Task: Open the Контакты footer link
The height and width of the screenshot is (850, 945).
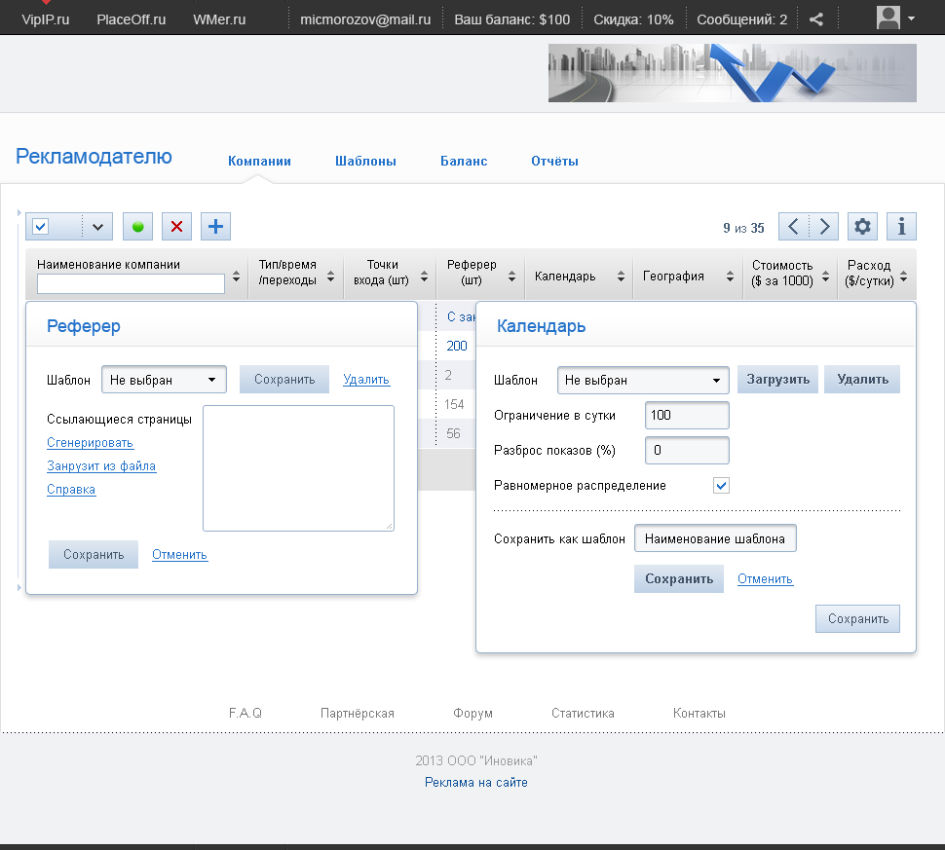Action: [x=699, y=714]
